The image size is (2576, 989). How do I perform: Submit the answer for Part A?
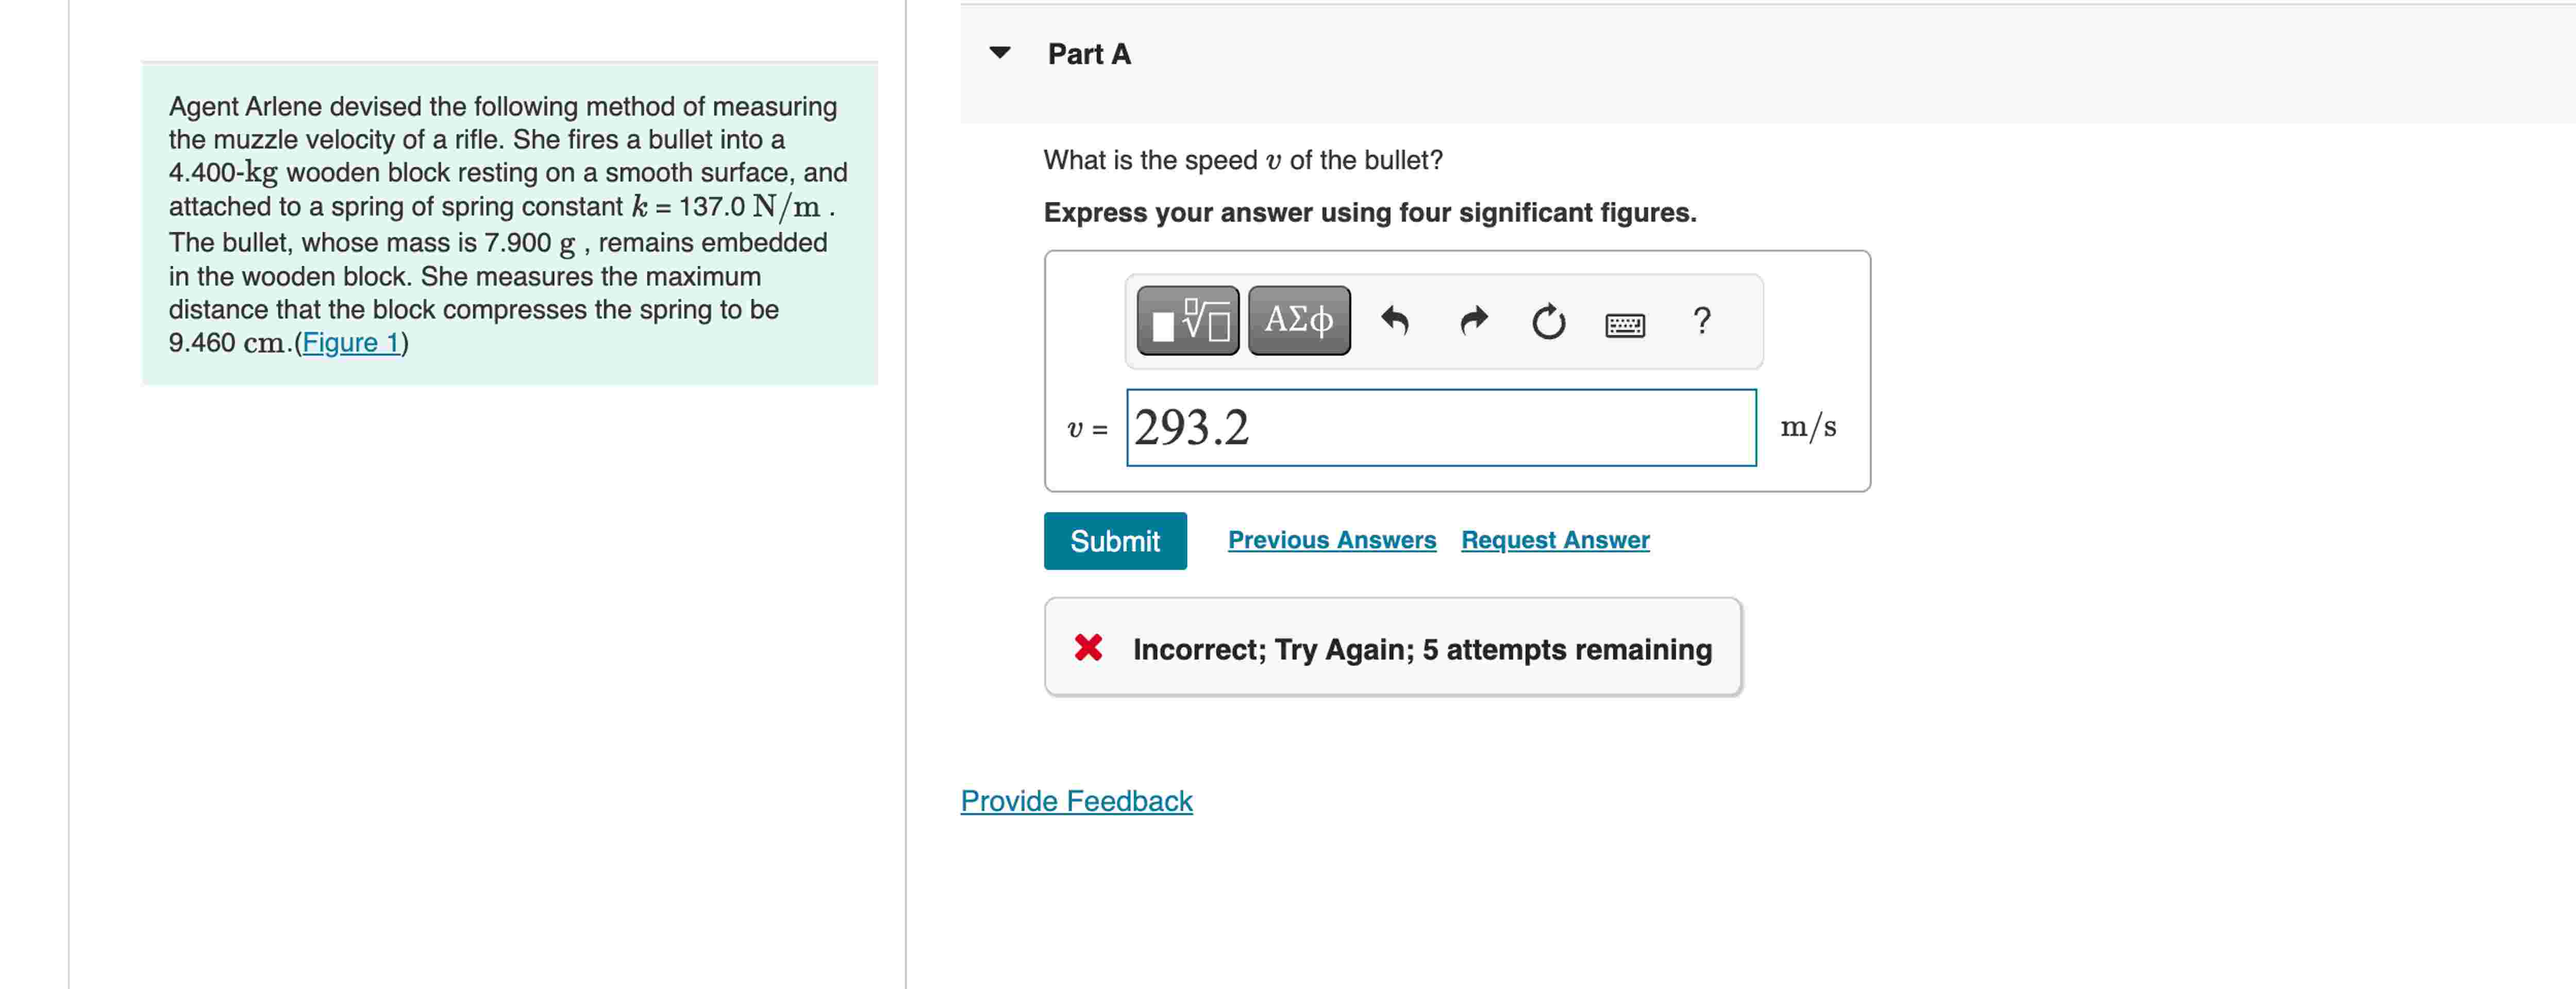coord(1115,540)
